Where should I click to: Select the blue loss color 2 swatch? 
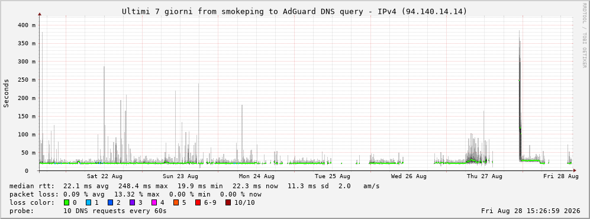point(110,203)
